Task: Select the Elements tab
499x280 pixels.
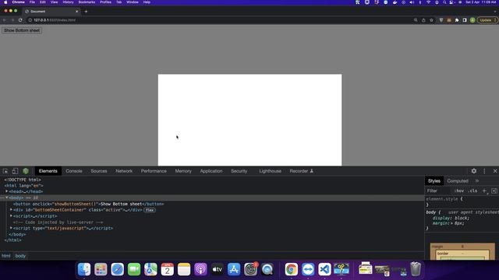Action: coord(48,171)
